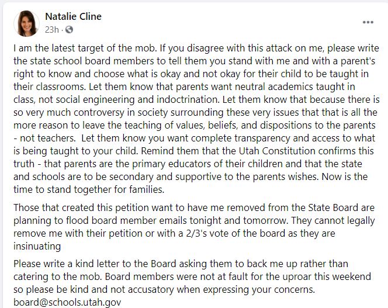The image size is (388, 308).
Task: Open the post's three-dot options menu
Action: click(x=368, y=22)
